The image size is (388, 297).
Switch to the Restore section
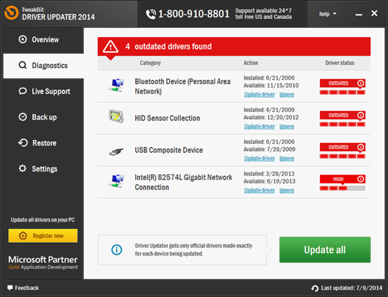click(43, 143)
